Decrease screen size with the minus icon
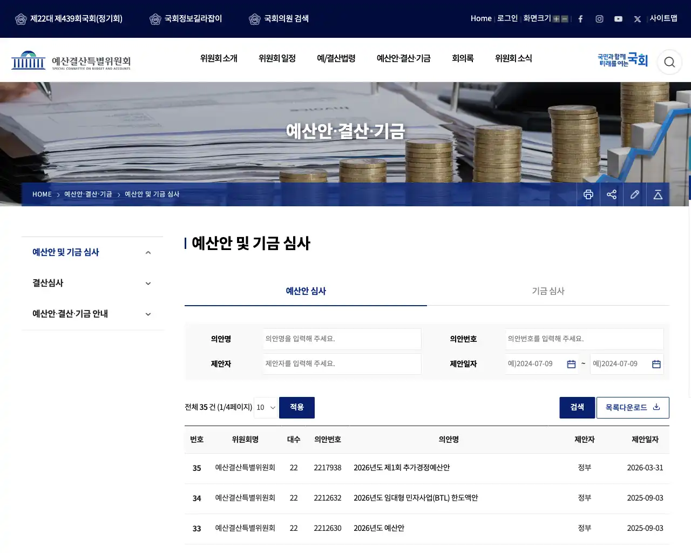 [565, 19]
